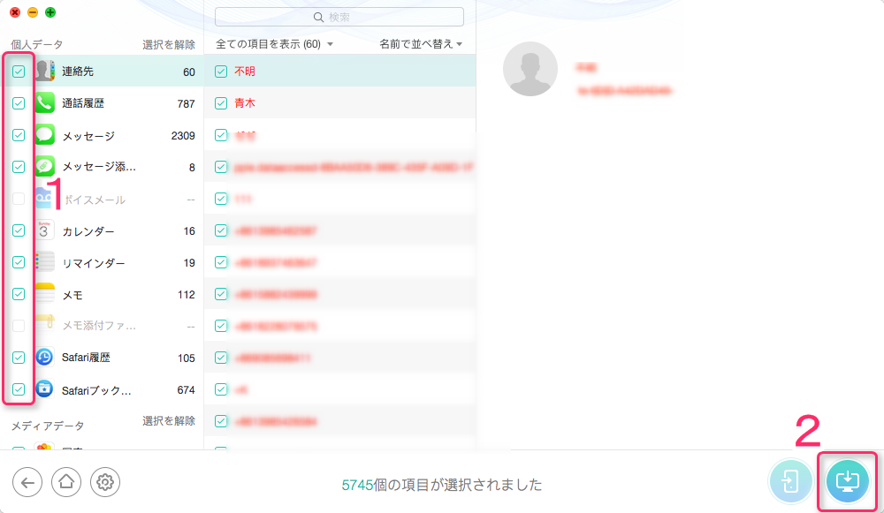884x513 pixels.
Task: Click the magnifier icon in search box
Action: [318, 18]
